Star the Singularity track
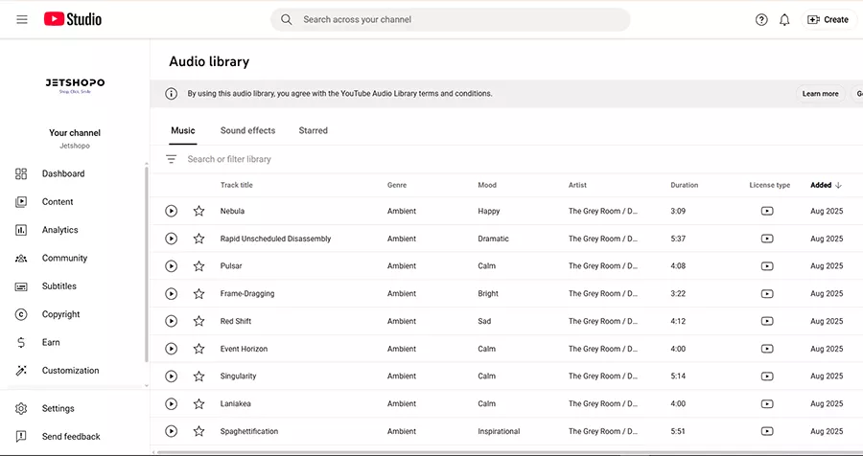Screen dimensions: 863x456 (x=198, y=376)
